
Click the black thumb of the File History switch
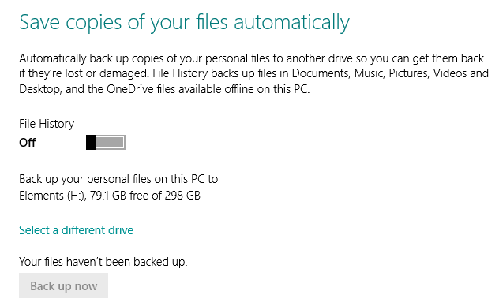(91, 143)
